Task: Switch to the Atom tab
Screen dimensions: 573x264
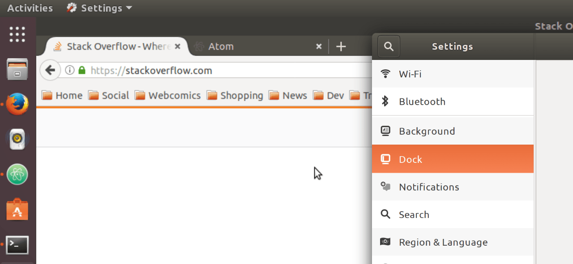Action: [x=221, y=46]
